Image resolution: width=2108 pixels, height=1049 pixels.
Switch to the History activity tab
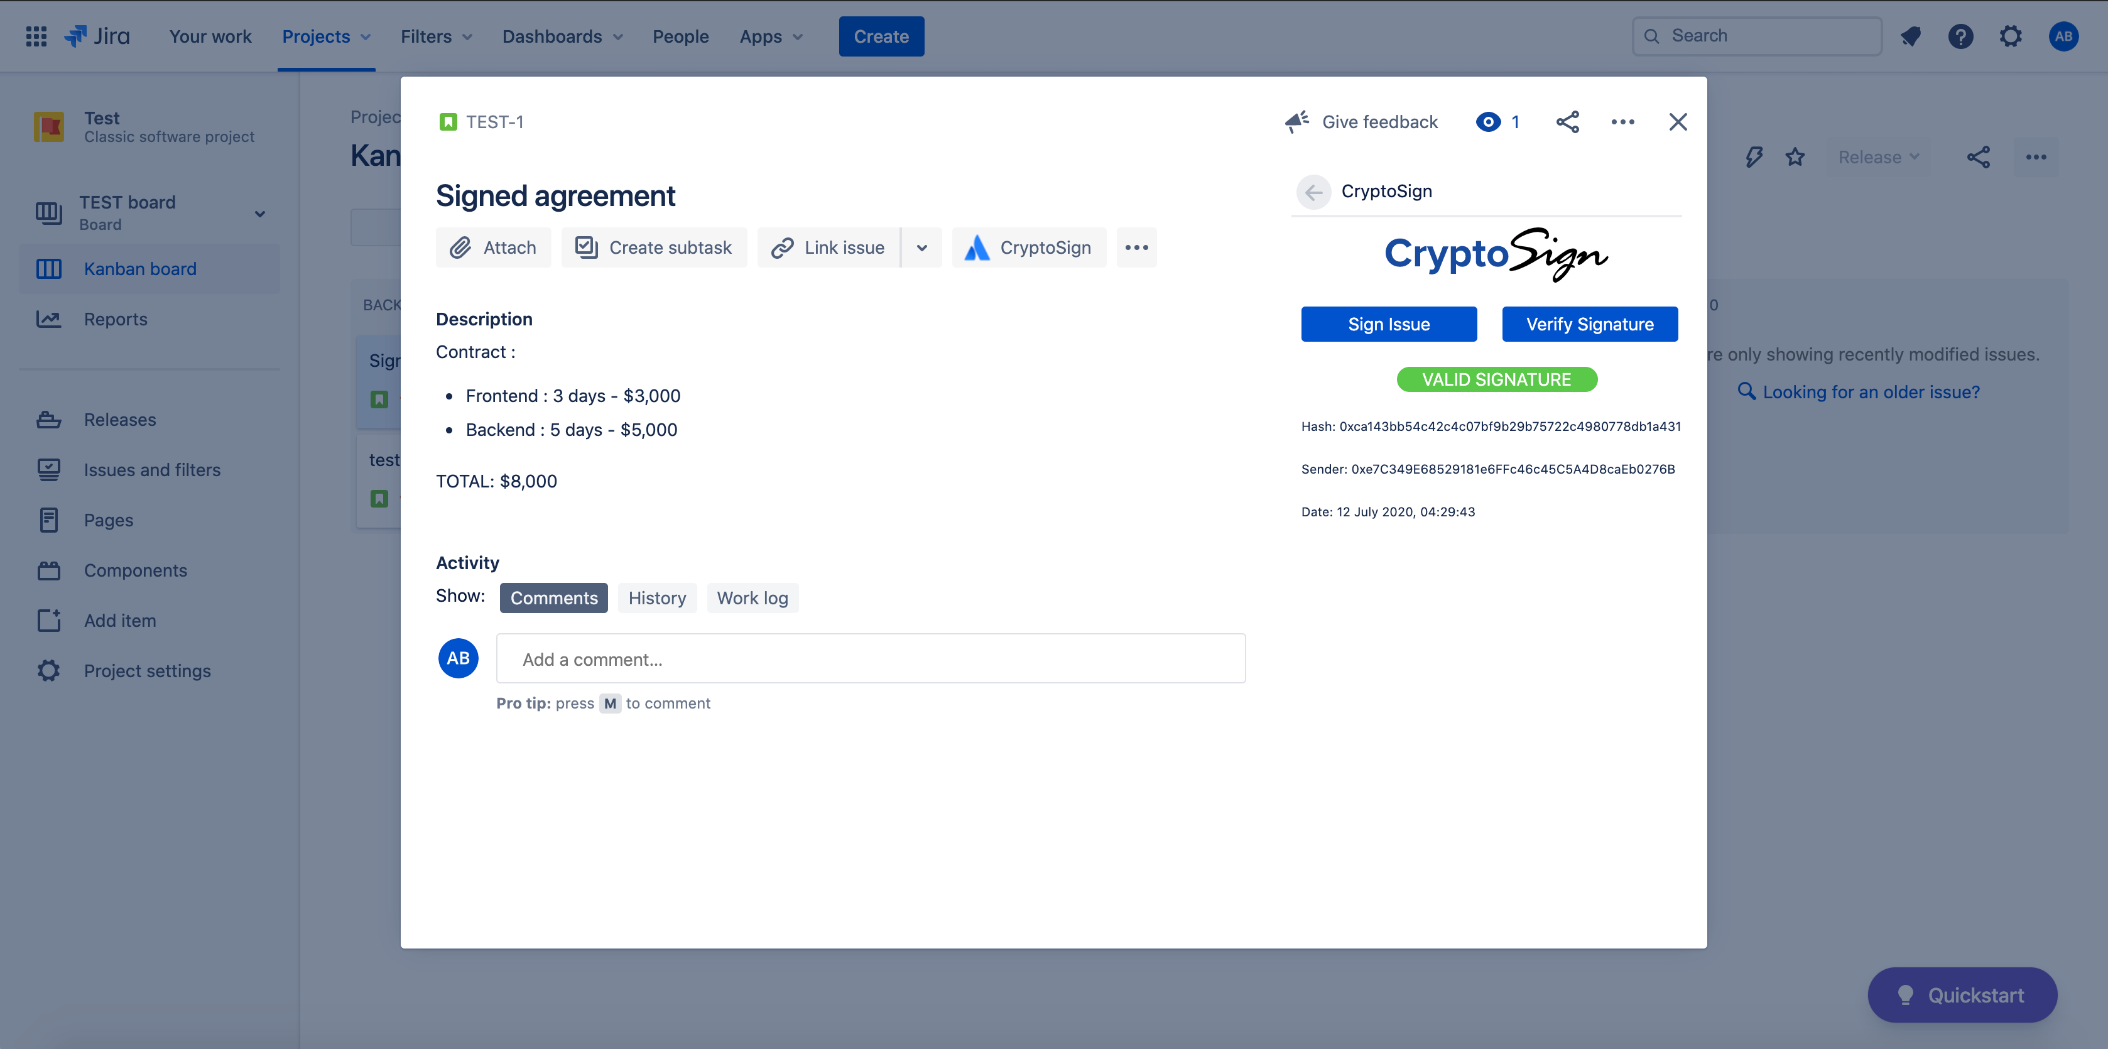click(657, 598)
